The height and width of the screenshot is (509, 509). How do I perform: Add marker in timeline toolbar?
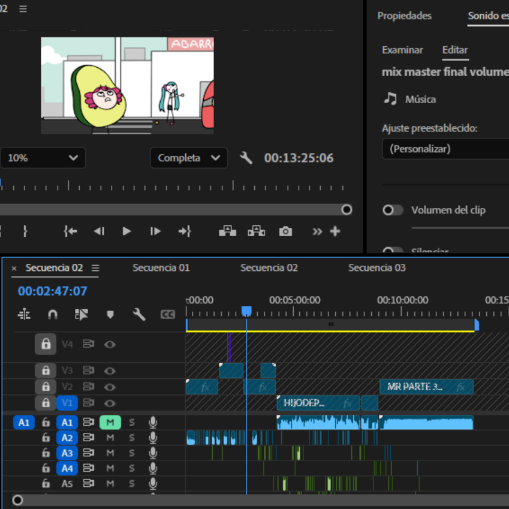tap(110, 314)
